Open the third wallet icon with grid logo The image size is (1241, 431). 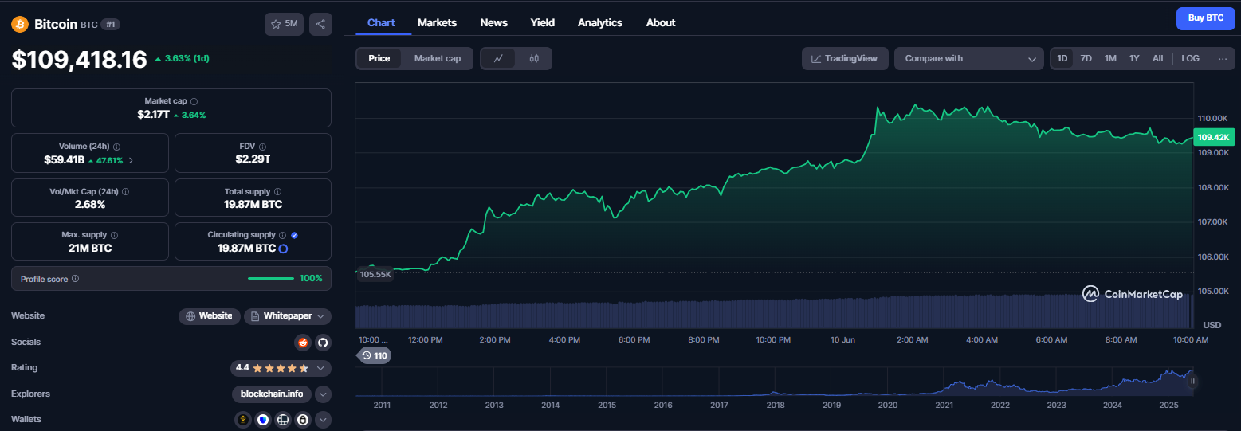283,419
